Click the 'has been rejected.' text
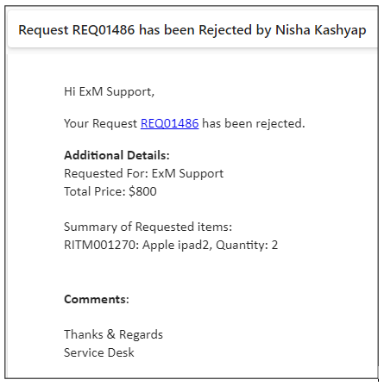The width and height of the screenshot is (384, 386). pos(254,123)
